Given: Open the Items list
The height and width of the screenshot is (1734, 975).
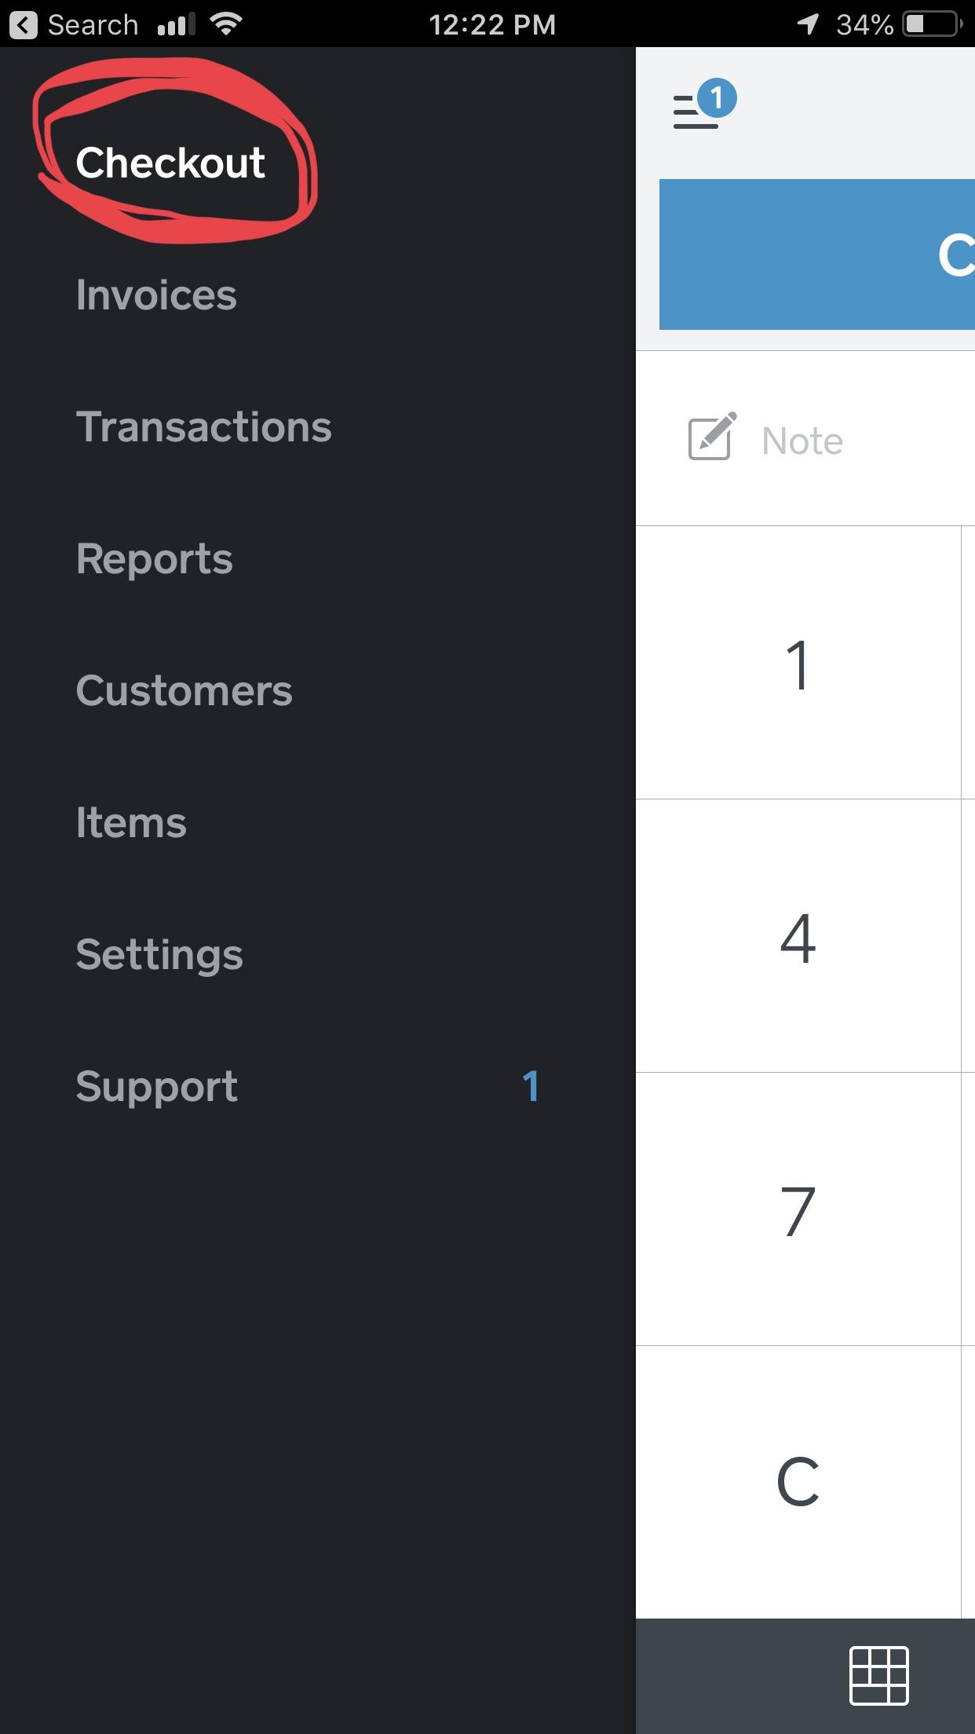Looking at the screenshot, I should (131, 822).
